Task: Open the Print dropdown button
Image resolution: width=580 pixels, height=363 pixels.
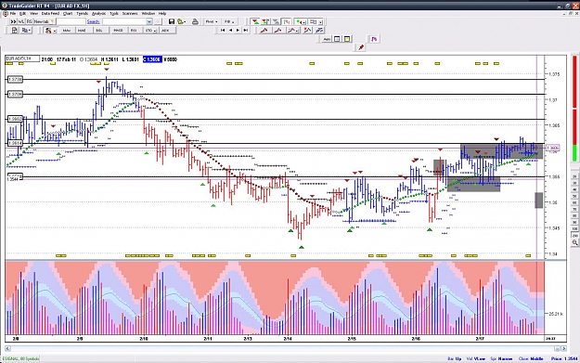Action: [212, 22]
